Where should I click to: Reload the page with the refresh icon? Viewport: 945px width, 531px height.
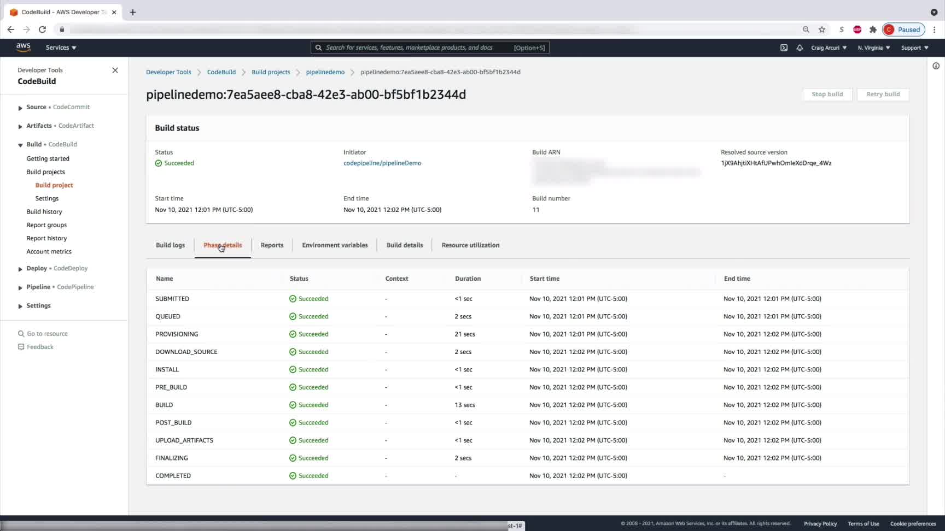[x=42, y=29]
